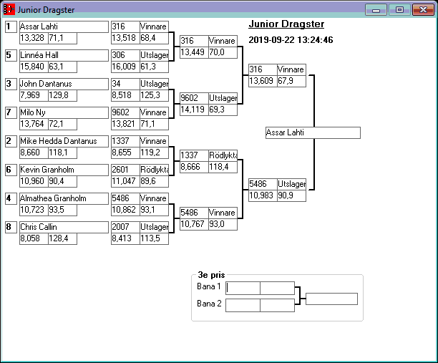Click the 2601 Rödlykta status cell
438x363 pixels.
click(154, 170)
